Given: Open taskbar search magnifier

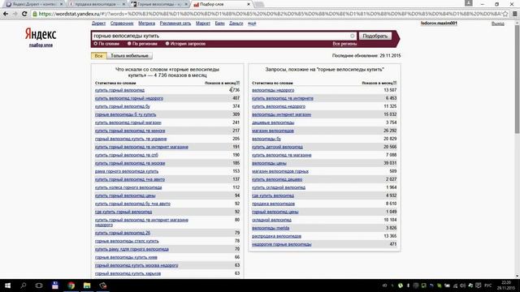Looking at the screenshot, I should [24, 286].
